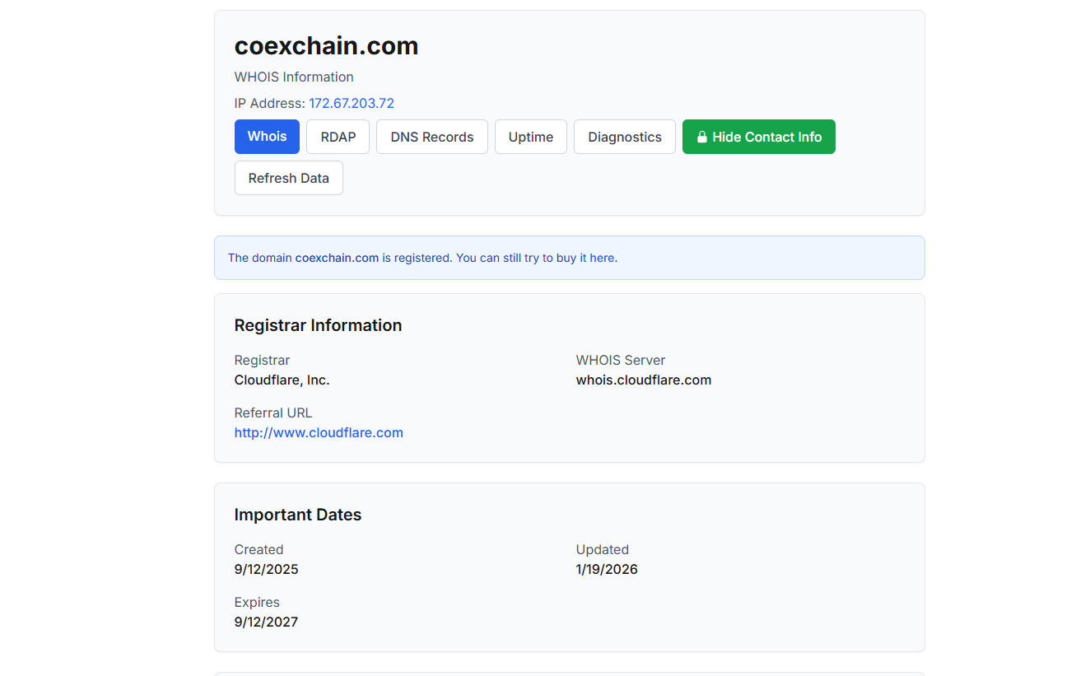Click the lock icon on Hide Contact Info
This screenshot has width=1085, height=676.
702,138
